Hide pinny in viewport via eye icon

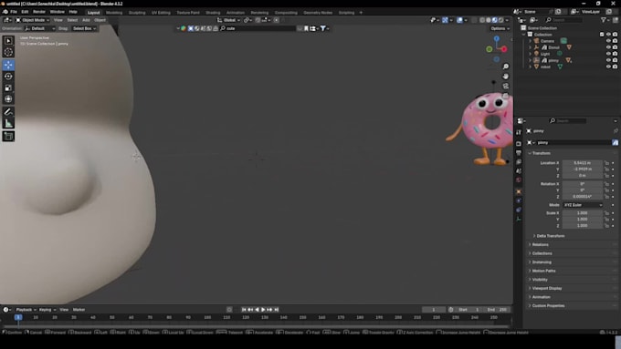pos(608,60)
